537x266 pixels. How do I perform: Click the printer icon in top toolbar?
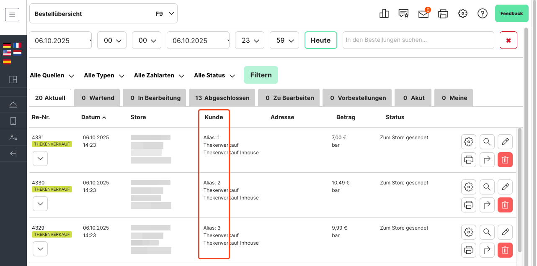click(x=443, y=14)
